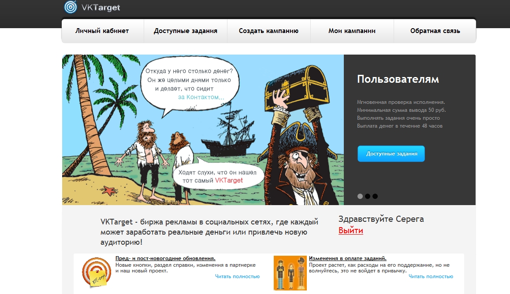Click the Мгновенная проверка исполнения line
This screenshot has width=510, height=294.
(401, 102)
